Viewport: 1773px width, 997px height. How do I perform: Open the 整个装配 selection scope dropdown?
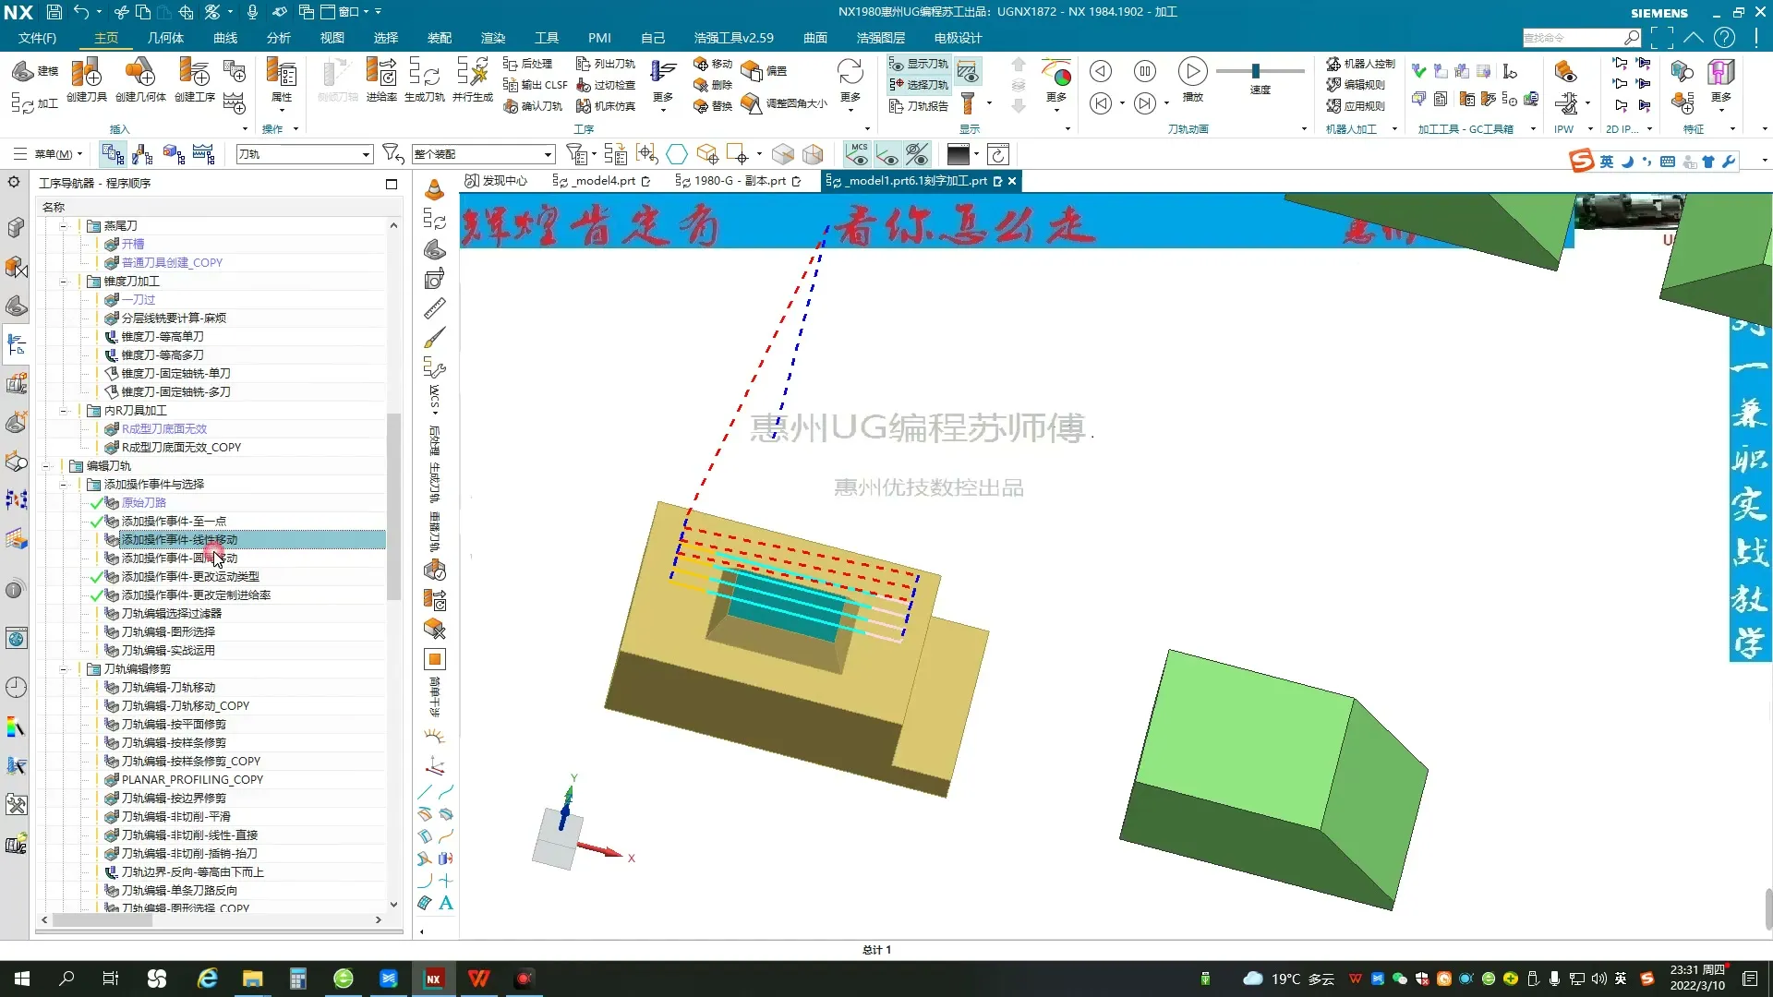547,153
